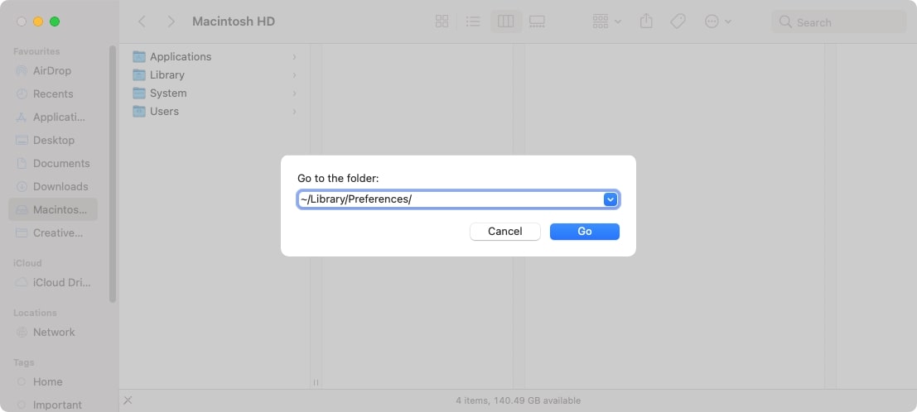Open the Group By options dropdown

tap(607, 22)
